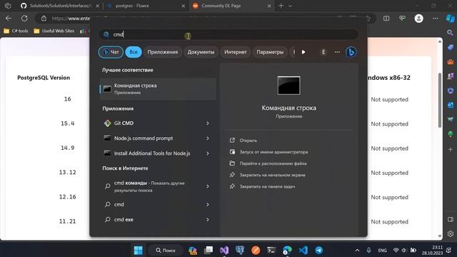
Task: Open the Windows Start button
Action: point(138,250)
